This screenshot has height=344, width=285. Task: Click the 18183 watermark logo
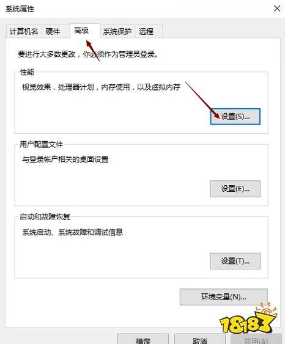(248, 318)
